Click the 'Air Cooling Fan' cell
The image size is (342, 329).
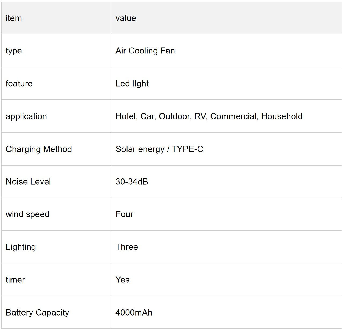point(227,51)
